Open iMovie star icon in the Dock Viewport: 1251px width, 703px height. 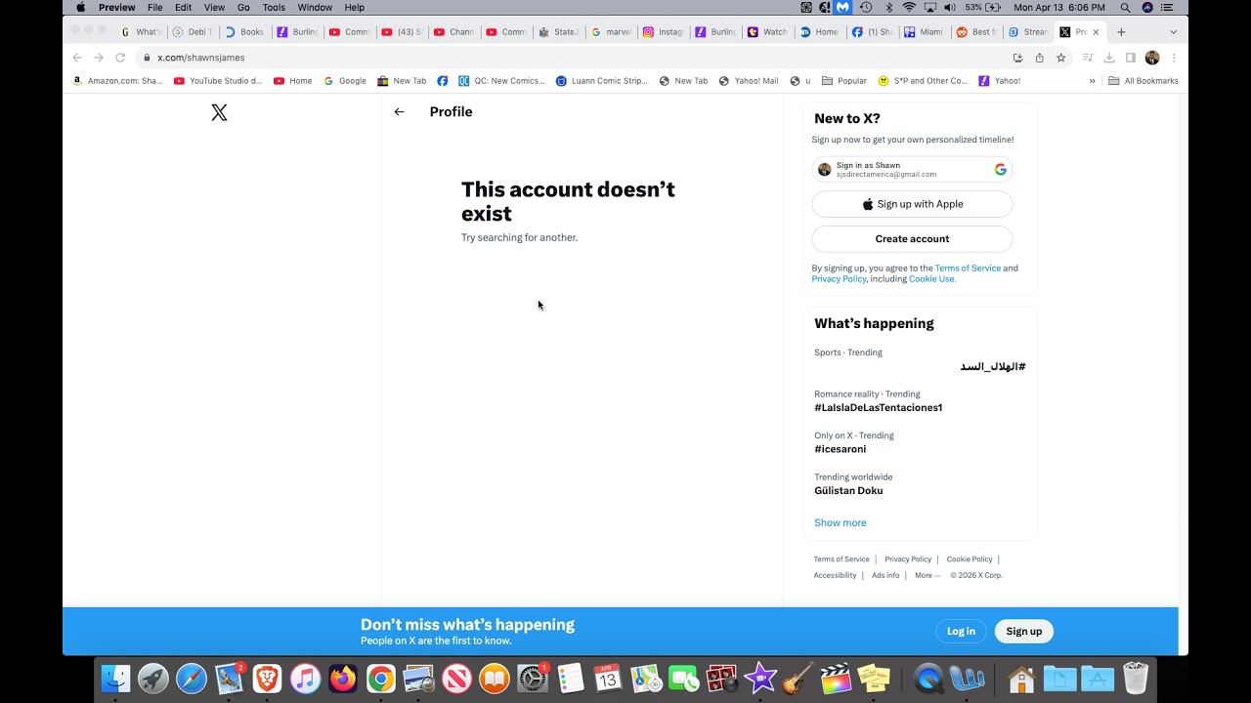[759, 678]
